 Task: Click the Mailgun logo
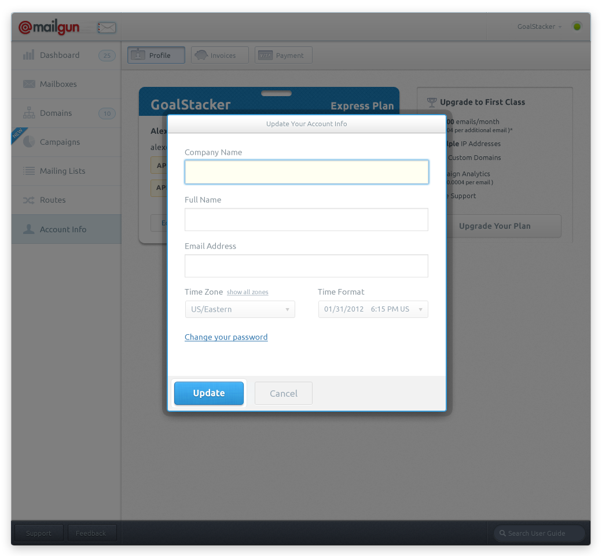(x=49, y=27)
